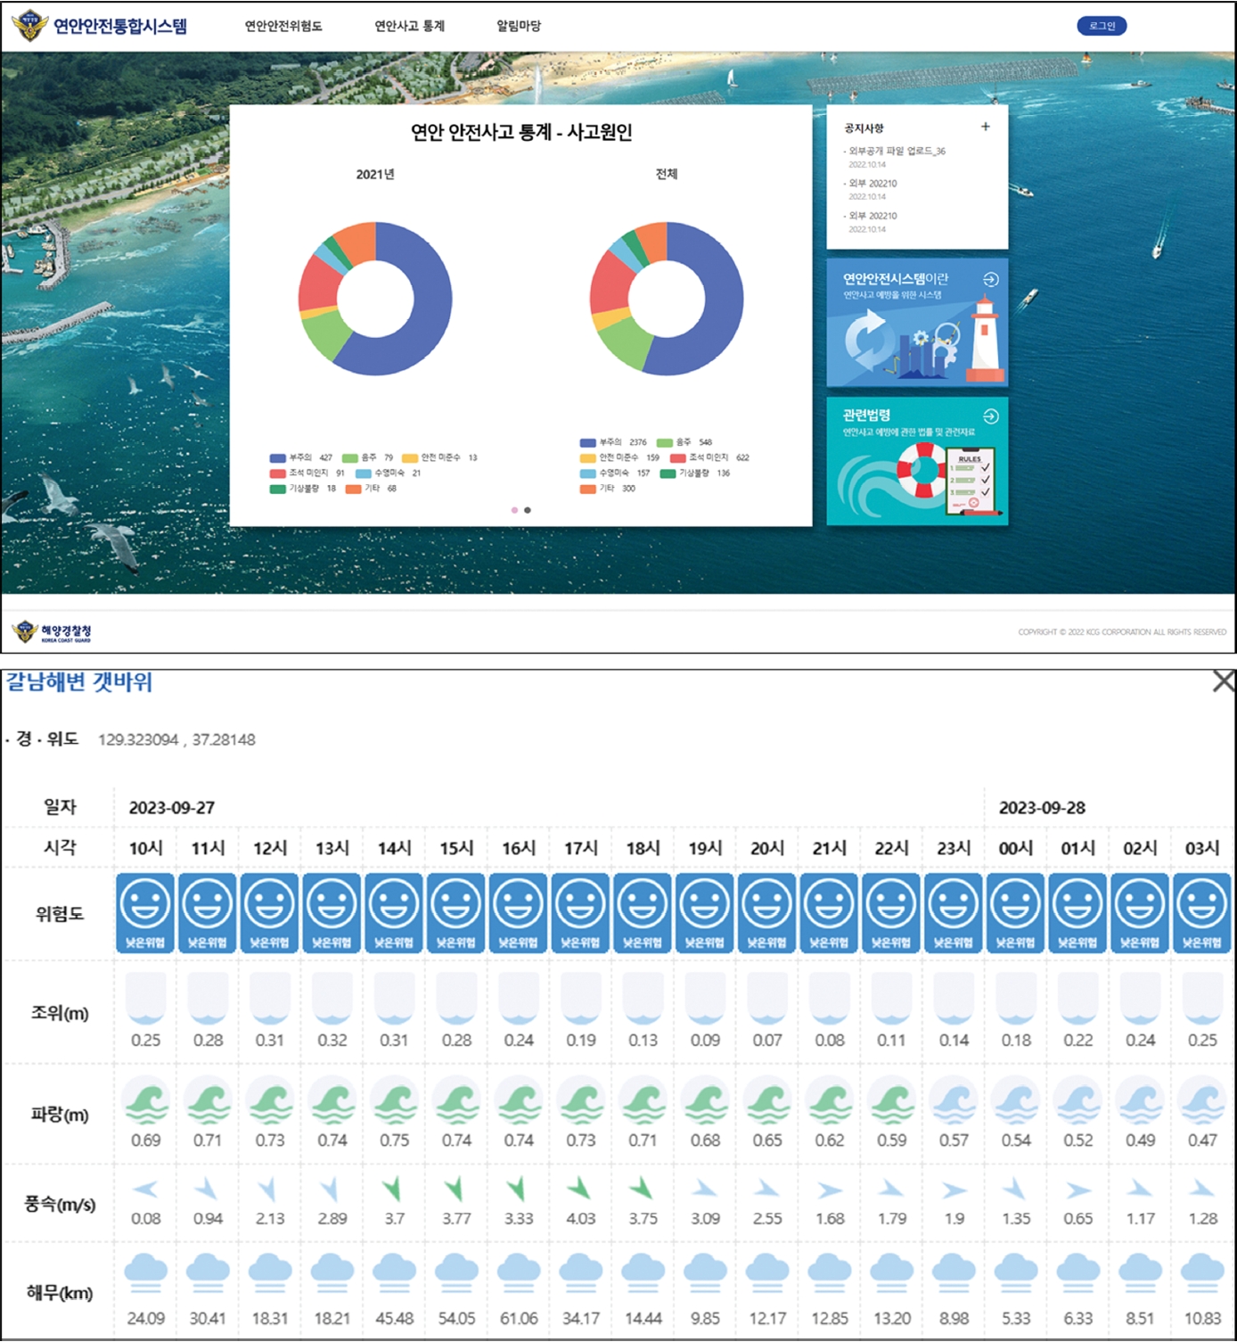Screen dimensions: 1237x1342
Task: Click the 연안안전통합시스템 logo emblem
Action: [x=29, y=25]
